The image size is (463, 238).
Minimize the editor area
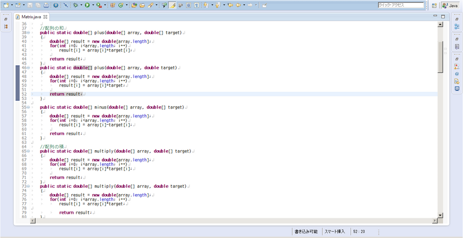(435, 16)
